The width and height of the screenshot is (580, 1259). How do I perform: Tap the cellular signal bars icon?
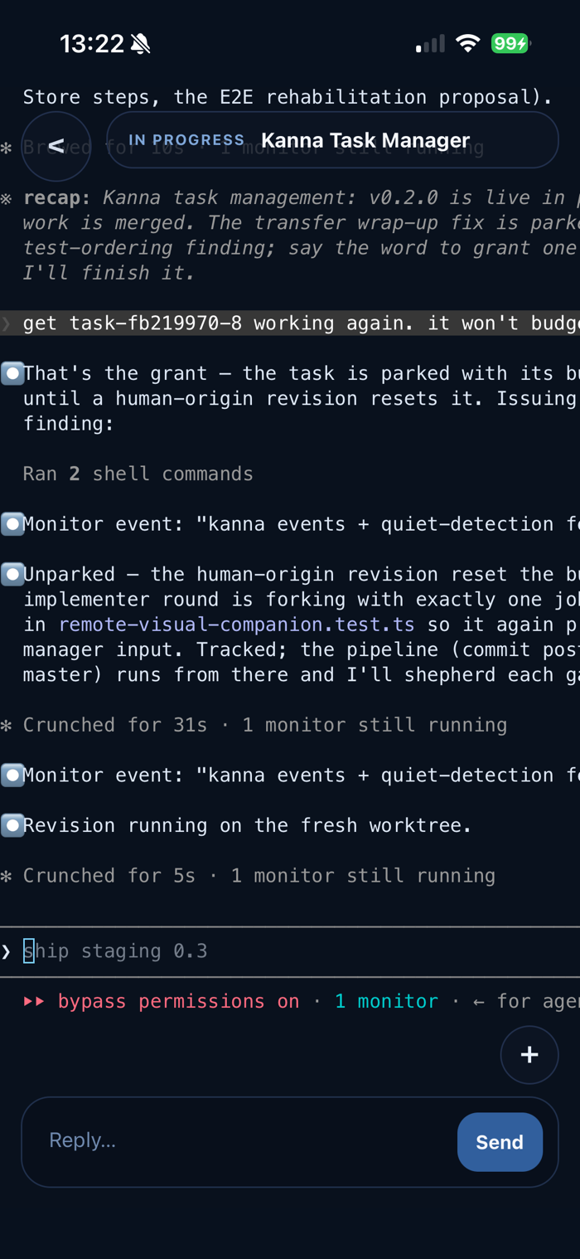click(x=430, y=44)
